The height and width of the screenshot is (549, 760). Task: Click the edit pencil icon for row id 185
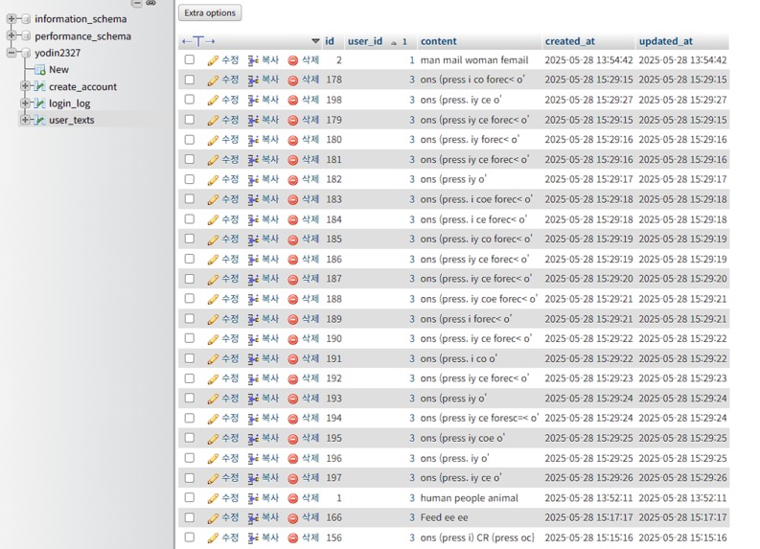point(213,240)
